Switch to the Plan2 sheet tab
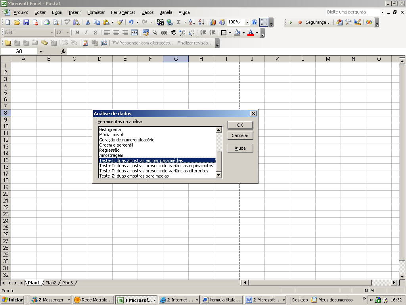Image resolution: width=406 pixels, height=305 pixels. tap(51, 283)
